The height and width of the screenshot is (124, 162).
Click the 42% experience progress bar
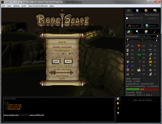click(142, 89)
